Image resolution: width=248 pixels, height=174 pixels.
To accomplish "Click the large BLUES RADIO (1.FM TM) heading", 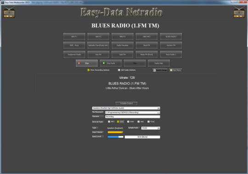I will [x=125, y=25].
